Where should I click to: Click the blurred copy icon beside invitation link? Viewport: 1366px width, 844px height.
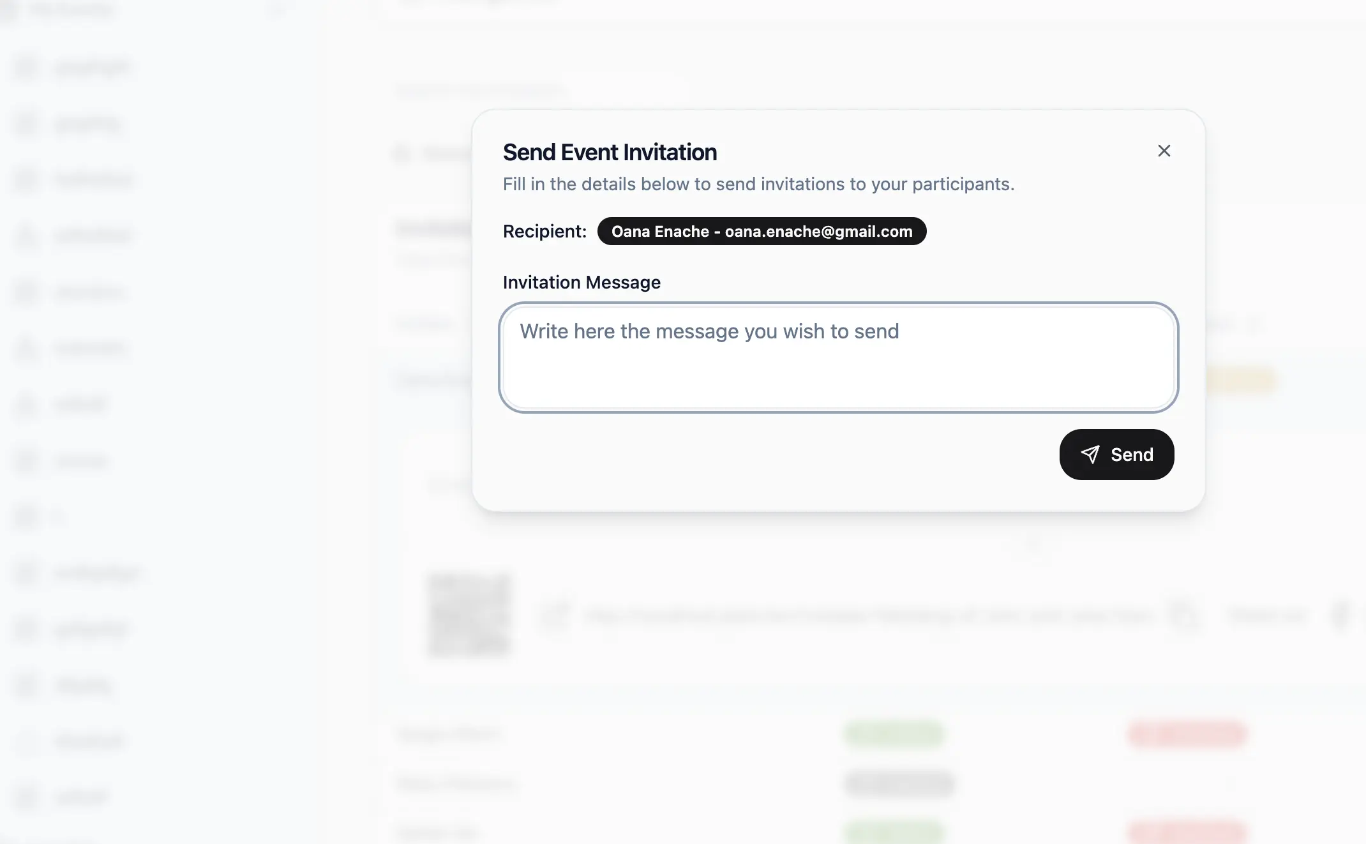tap(1183, 615)
